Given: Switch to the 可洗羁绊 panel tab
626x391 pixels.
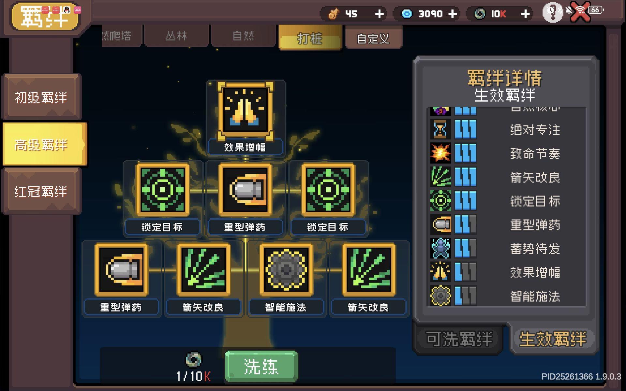Looking at the screenshot, I should (459, 339).
